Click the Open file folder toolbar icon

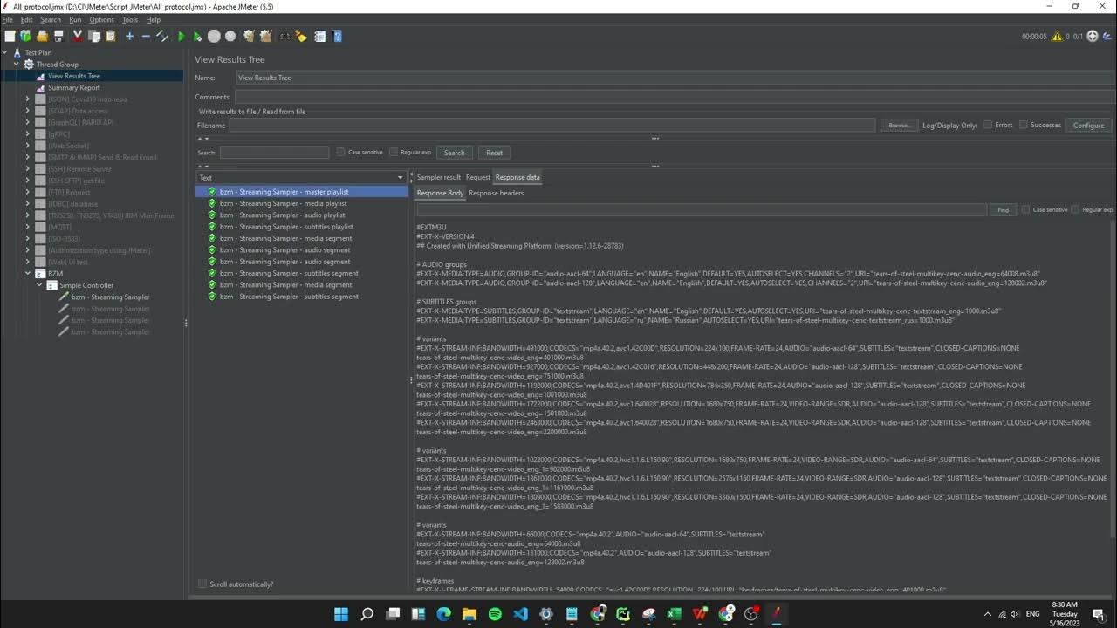pyautogui.click(x=43, y=37)
